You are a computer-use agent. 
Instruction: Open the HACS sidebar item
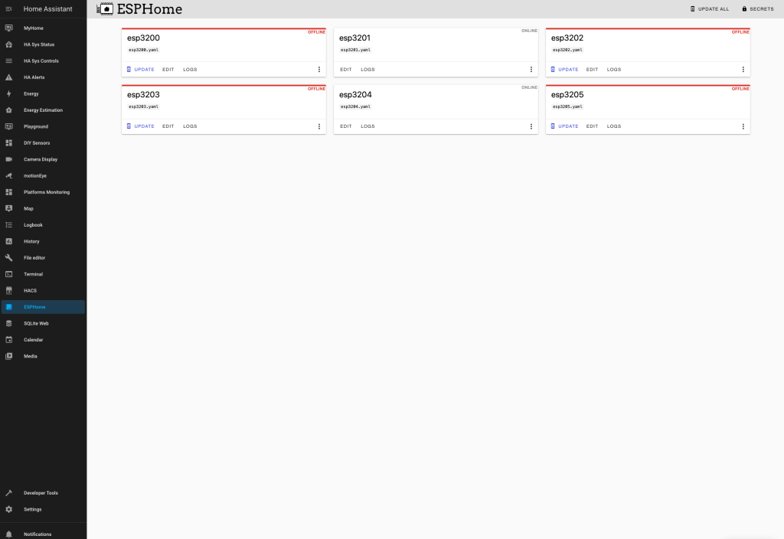(30, 291)
